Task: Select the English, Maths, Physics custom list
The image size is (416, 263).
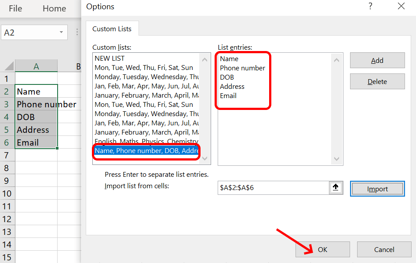Action: [x=146, y=141]
